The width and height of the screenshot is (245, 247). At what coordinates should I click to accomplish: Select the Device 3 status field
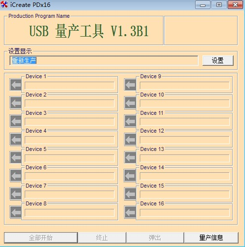(x=70, y=122)
